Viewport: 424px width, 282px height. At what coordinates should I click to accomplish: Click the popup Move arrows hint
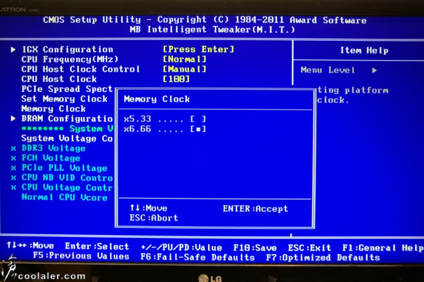149,208
